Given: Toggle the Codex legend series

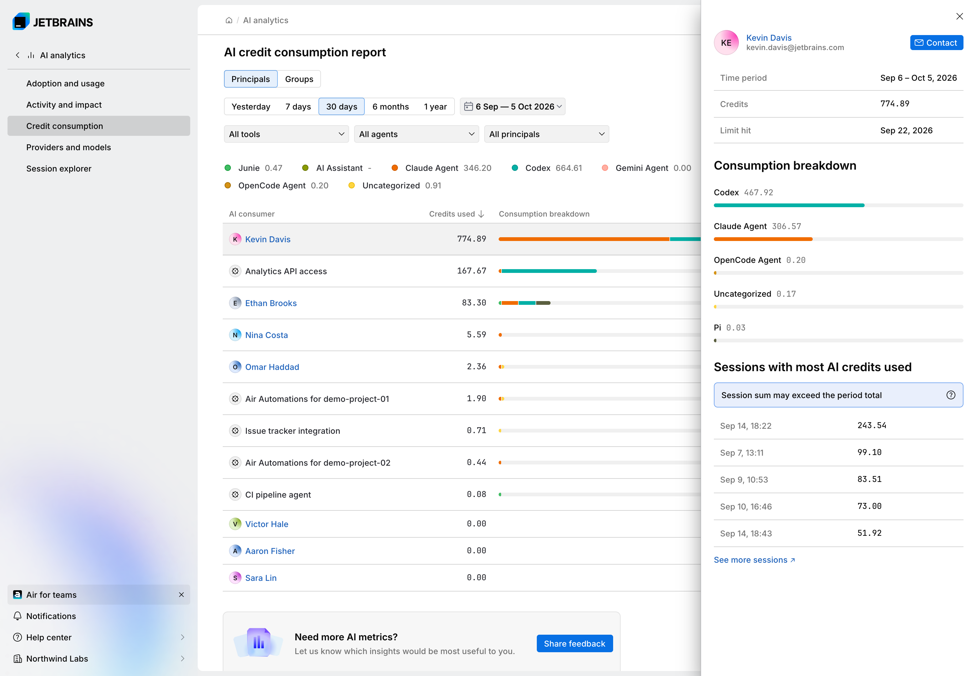Looking at the screenshot, I should click(546, 168).
